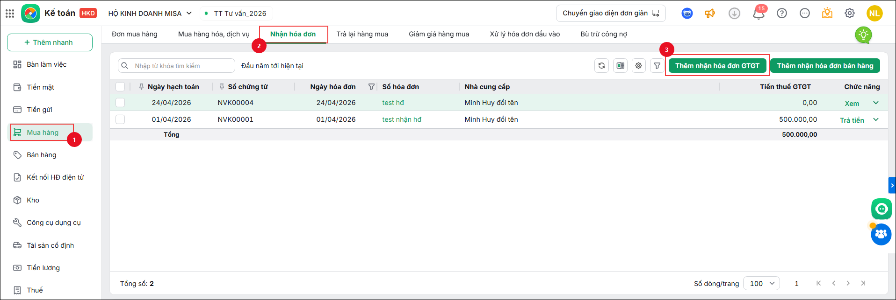
Task: Open the apps grid launcher icon
Action: click(x=10, y=14)
